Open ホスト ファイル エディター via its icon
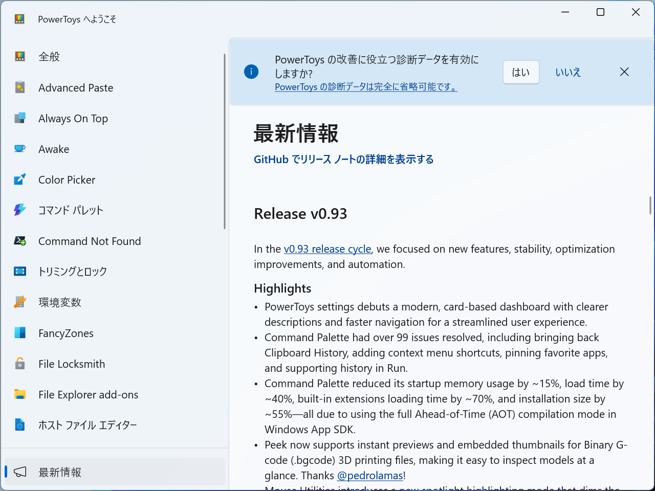This screenshot has width=655, height=491. point(19,425)
